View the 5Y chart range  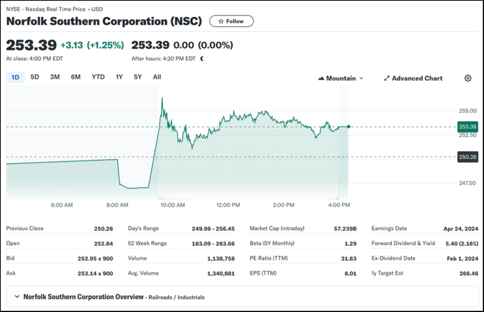click(138, 77)
